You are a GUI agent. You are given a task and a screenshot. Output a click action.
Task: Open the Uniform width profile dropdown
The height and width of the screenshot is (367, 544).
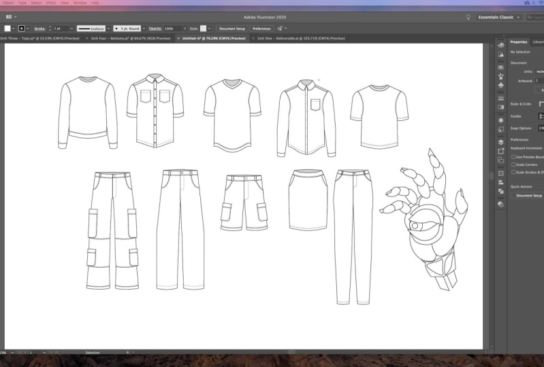coord(108,29)
